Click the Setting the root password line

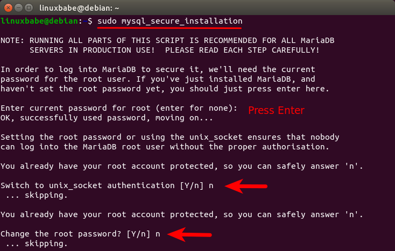[170, 137]
